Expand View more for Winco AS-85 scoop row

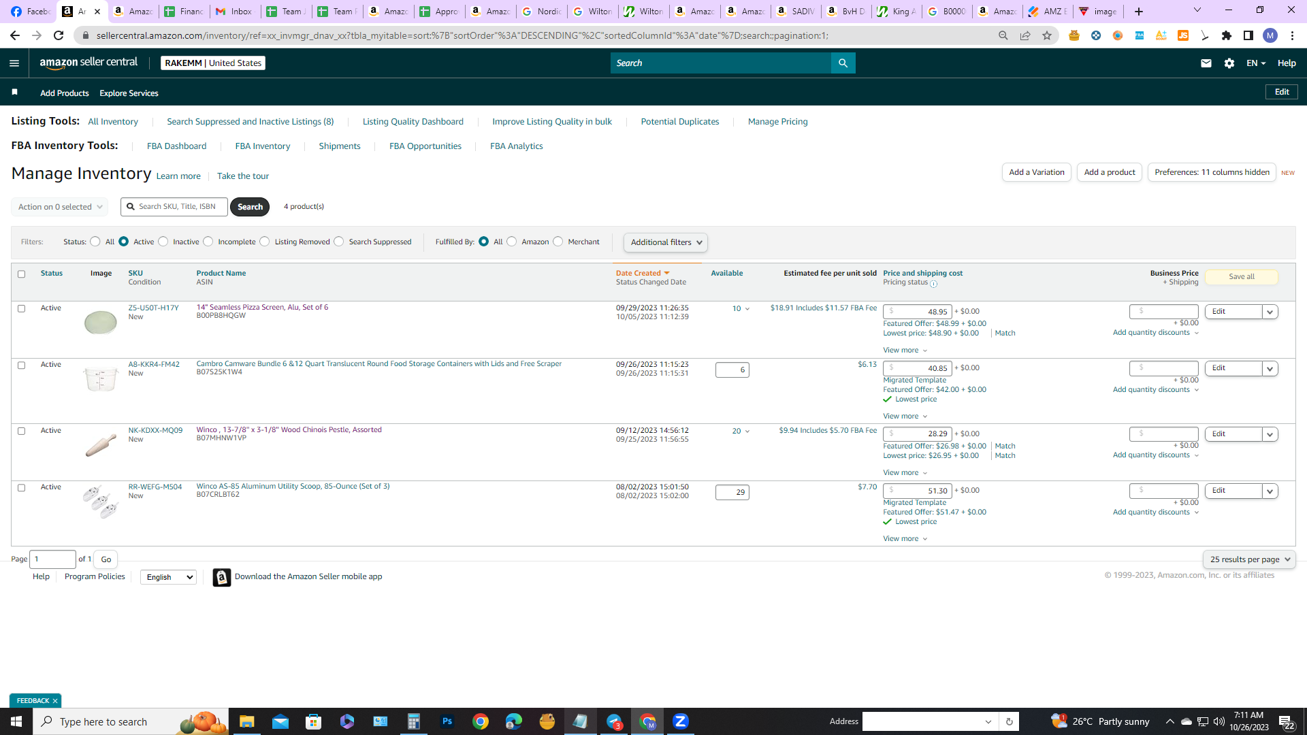(905, 538)
